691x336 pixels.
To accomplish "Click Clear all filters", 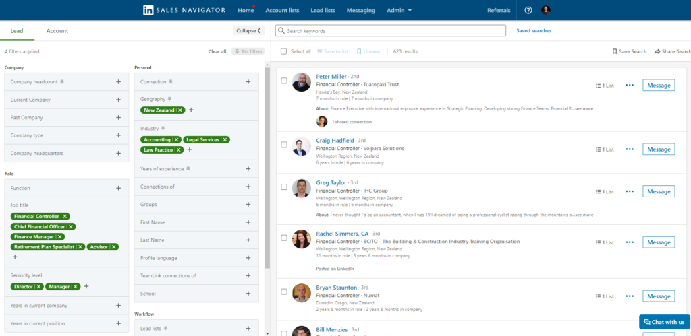I will coord(217,51).
